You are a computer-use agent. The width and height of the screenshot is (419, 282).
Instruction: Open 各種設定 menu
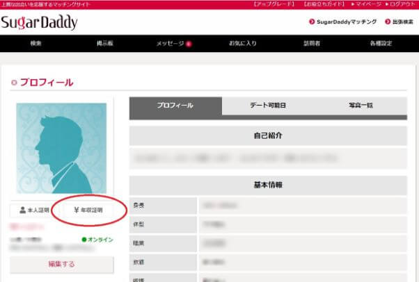(x=381, y=44)
